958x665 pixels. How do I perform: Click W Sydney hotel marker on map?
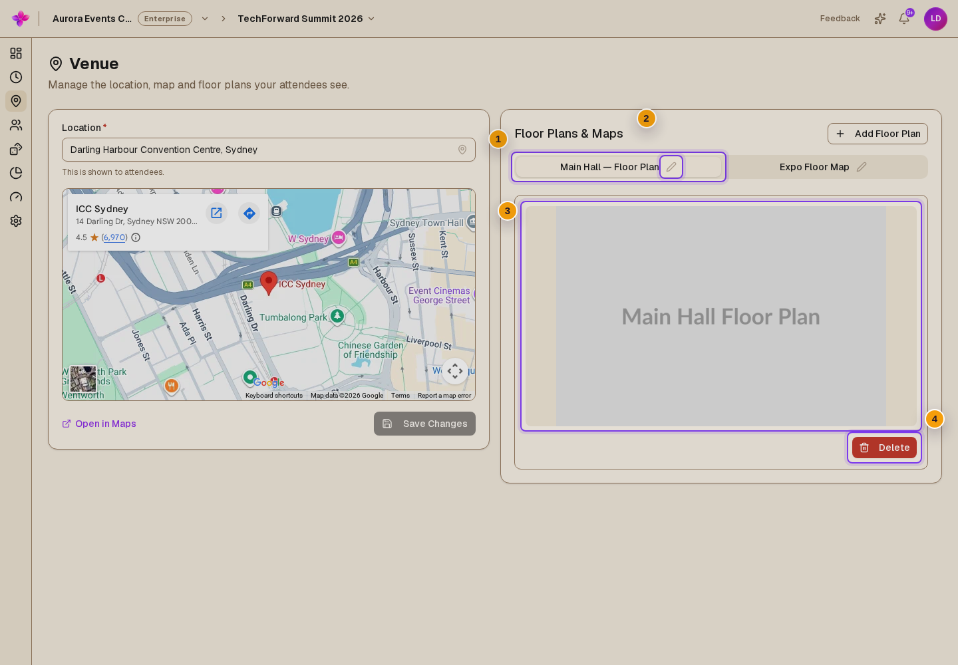tap(339, 237)
